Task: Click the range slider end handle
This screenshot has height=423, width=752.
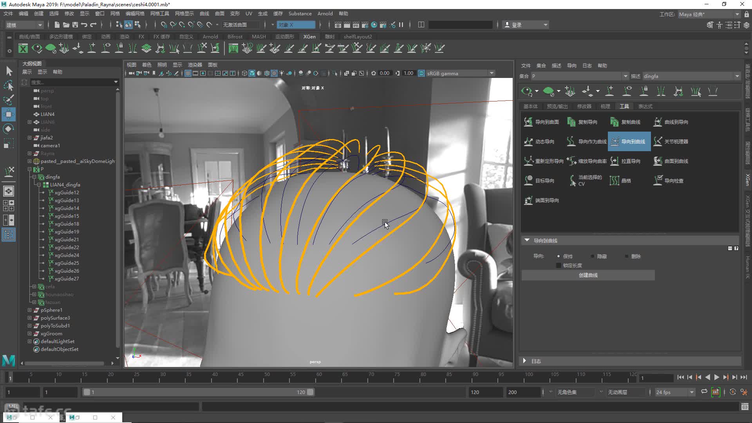Action: pyautogui.click(x=310, y=392)
